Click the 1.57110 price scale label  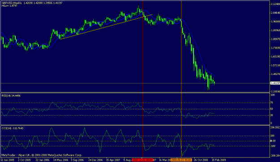tap(276, 65)
